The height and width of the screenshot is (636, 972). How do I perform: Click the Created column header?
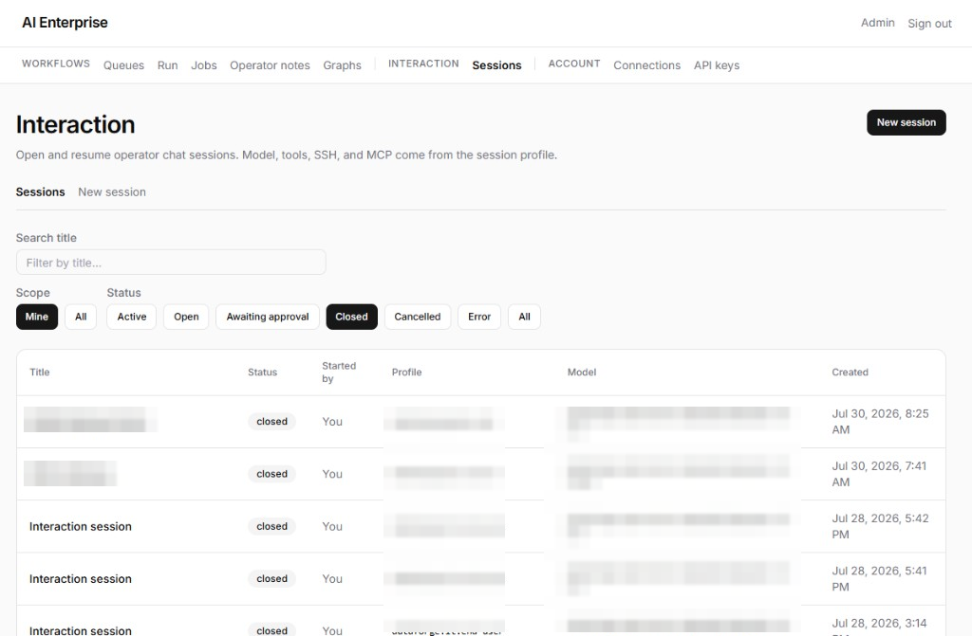[x=850, y=373]
